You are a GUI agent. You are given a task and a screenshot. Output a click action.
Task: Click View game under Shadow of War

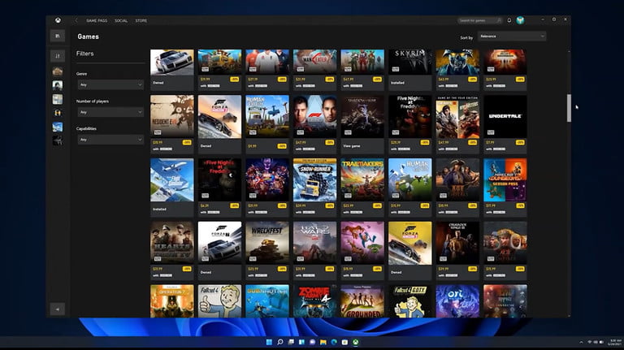click(351, 146)
